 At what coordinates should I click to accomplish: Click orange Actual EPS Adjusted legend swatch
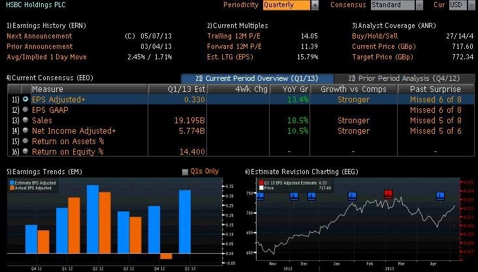12,188
